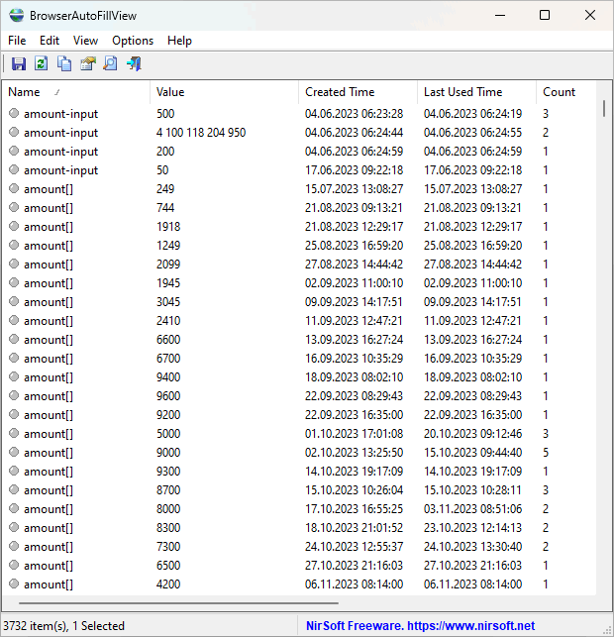Image resolution: width=614 pixels, height=637 pixels.
Task: Sort by the Value column header
Action: 224,92
